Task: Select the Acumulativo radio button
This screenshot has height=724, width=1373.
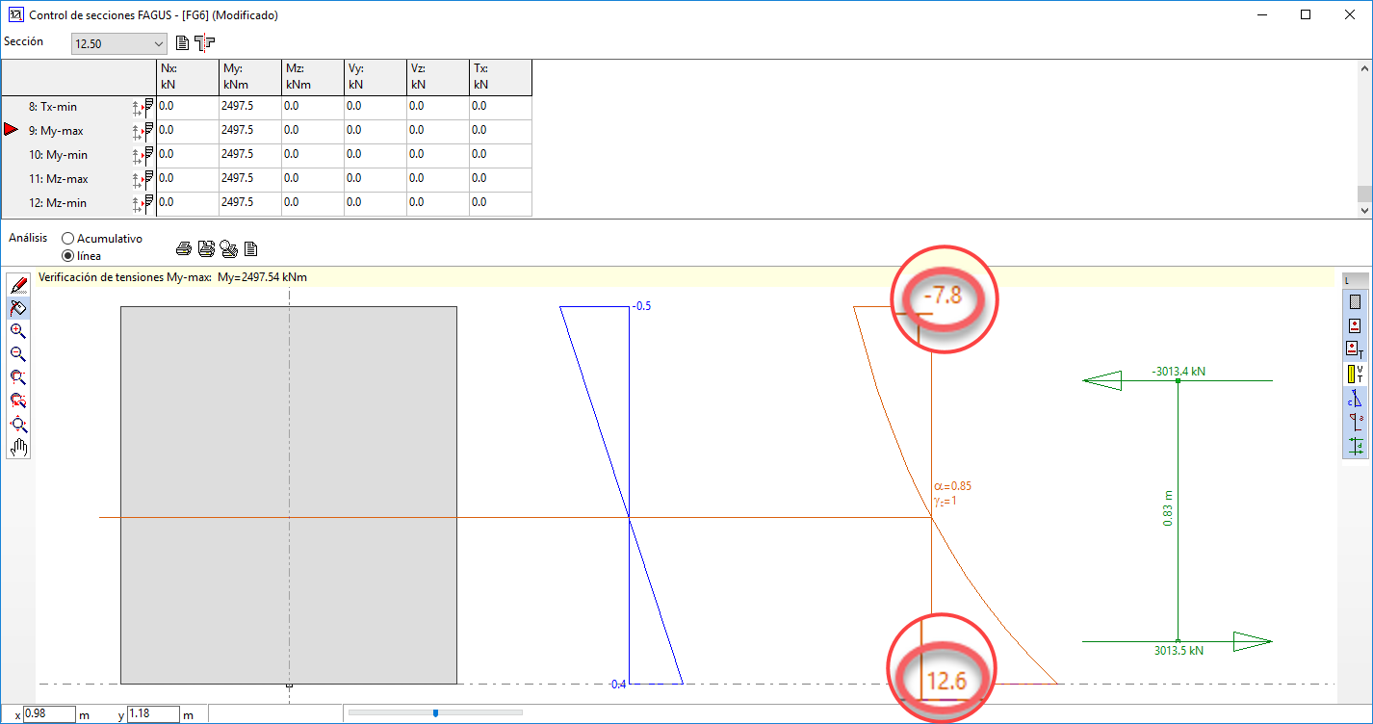Action: [68, 238]
